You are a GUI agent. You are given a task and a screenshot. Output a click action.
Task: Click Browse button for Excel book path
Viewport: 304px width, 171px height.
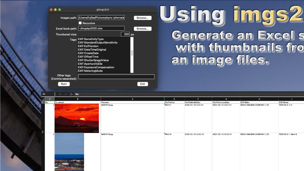click(x=142, y=29)
